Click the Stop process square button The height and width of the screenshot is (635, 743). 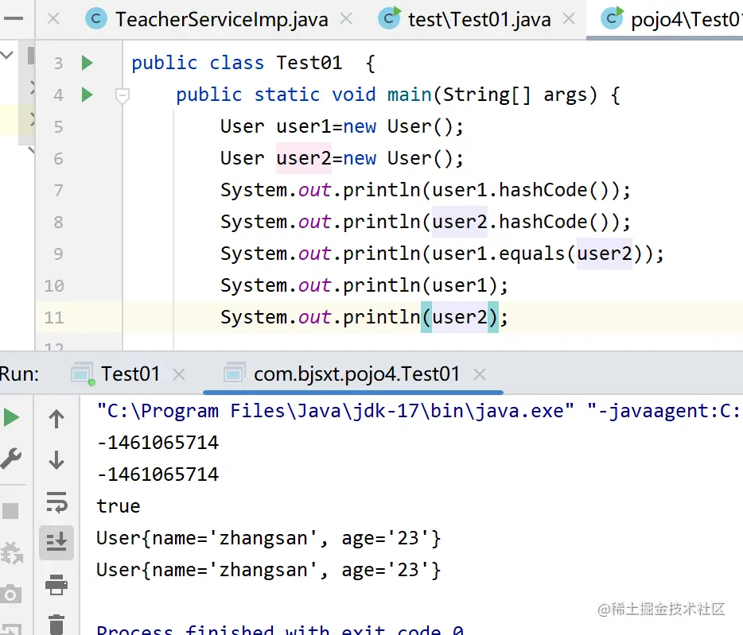[10, 511]
